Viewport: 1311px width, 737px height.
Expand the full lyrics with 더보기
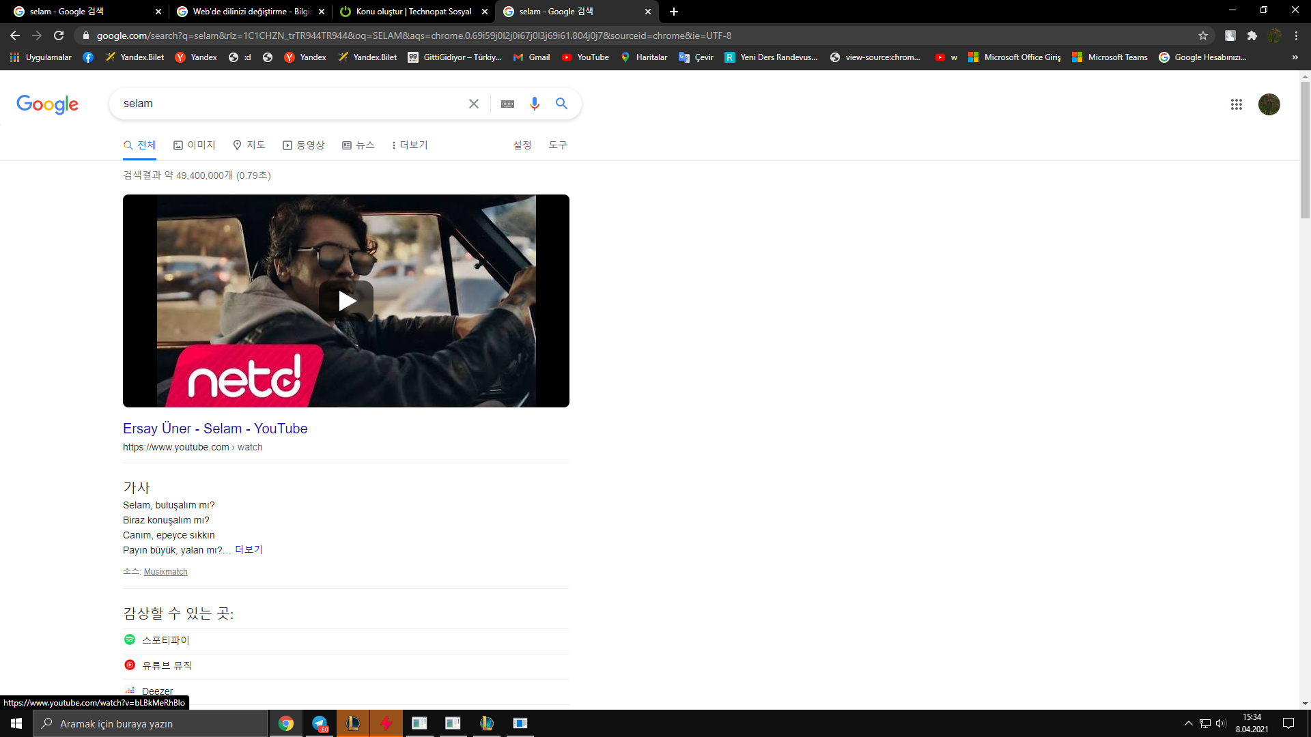point(249,550)
